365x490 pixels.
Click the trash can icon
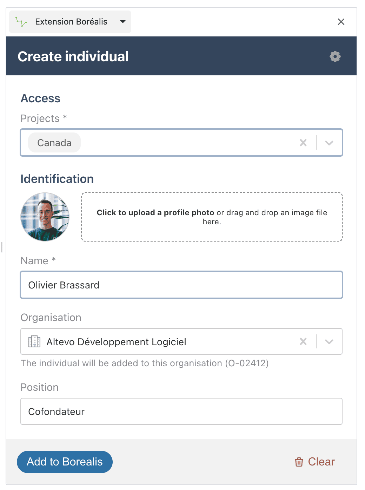click(299, 462)
